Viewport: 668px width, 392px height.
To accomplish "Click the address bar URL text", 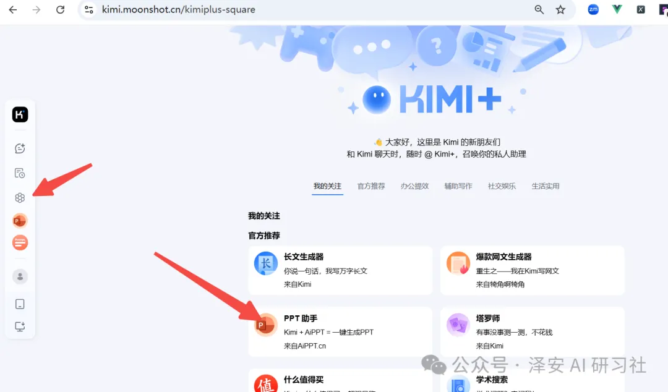I will (x=179, y=9).
